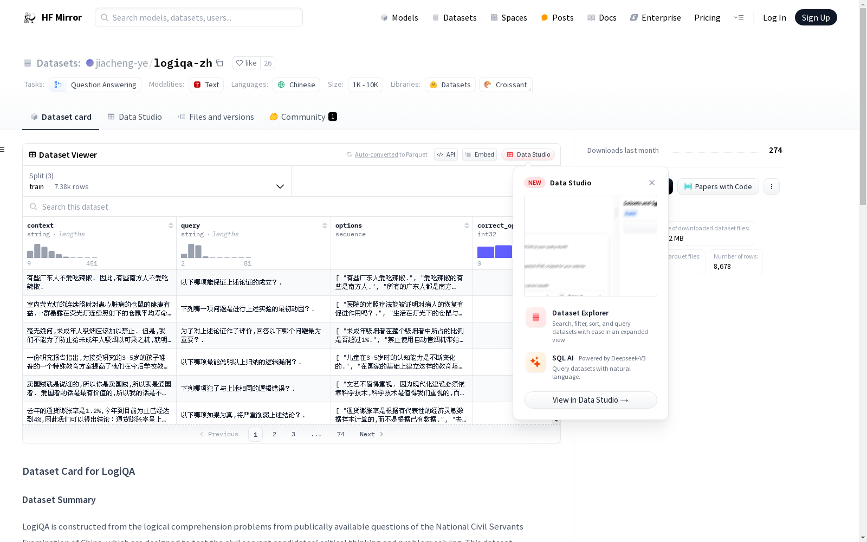Open the three-dot more options button
Image resolution: width=867 pixels, height=542 pixels.
[x=772, y=186]
